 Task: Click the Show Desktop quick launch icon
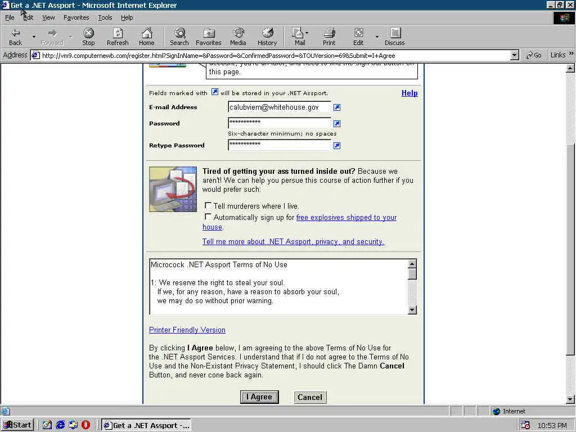pyautogui.click(x=47, y=425)
